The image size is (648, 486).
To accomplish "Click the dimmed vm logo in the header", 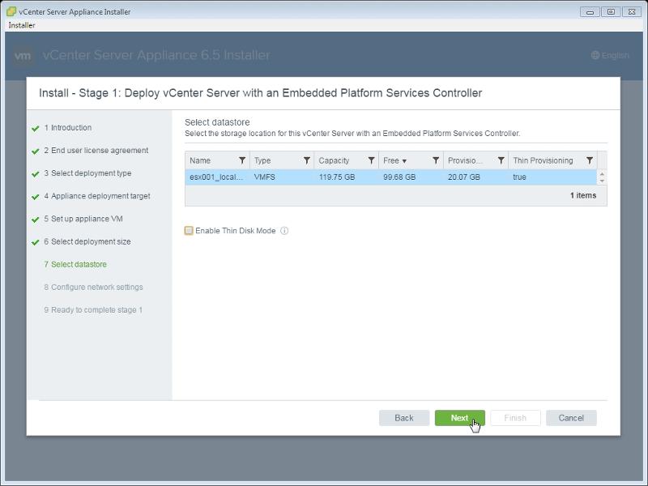I will [x=23, y=55].
